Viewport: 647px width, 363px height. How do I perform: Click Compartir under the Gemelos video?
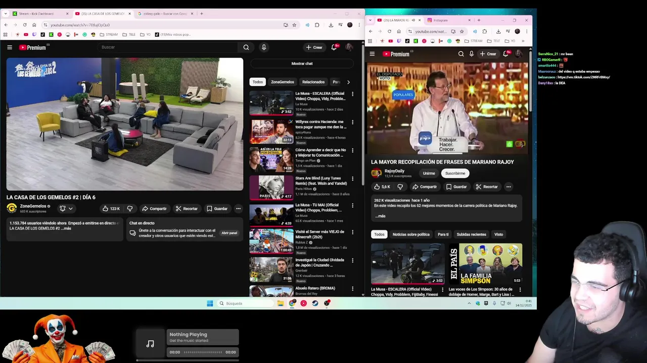(154, 209)
